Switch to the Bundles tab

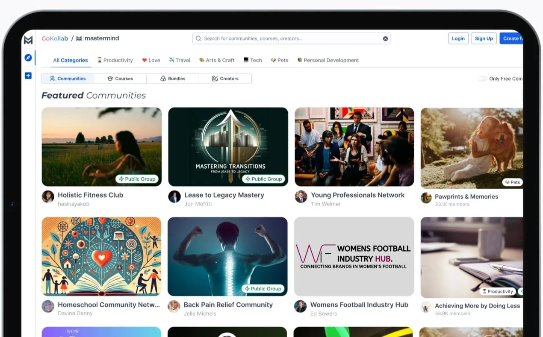[x=173, y=79]
